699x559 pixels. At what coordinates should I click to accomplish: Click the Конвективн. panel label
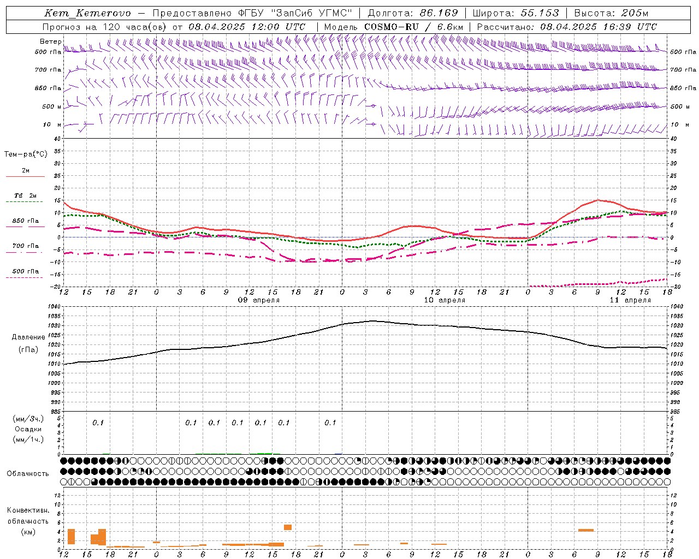(x=28, y=510)
